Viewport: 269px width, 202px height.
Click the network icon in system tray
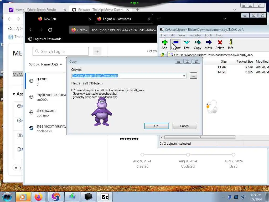[236, 197]
